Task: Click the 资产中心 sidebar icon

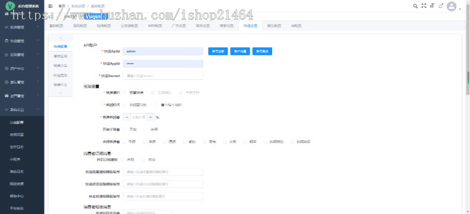Action: coord(6,68)
